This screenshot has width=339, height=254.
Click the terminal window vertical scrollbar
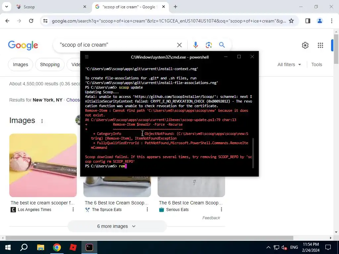point(253,153)
